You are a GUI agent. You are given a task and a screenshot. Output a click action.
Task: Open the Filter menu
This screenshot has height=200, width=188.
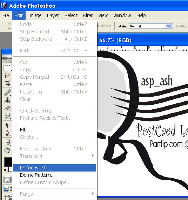[88, 15]
